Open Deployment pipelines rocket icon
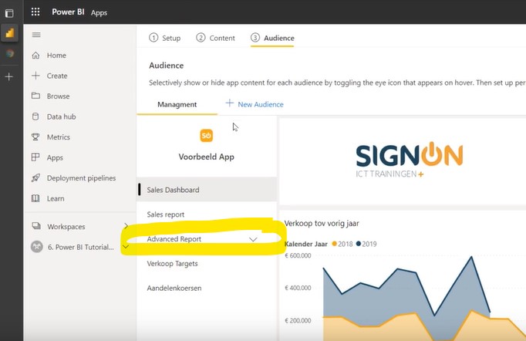526x341 pixels. point(35,178)
